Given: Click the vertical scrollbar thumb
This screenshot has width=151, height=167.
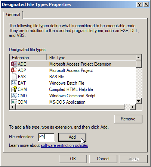Looking at the screenshot, I should coord(138,64).
